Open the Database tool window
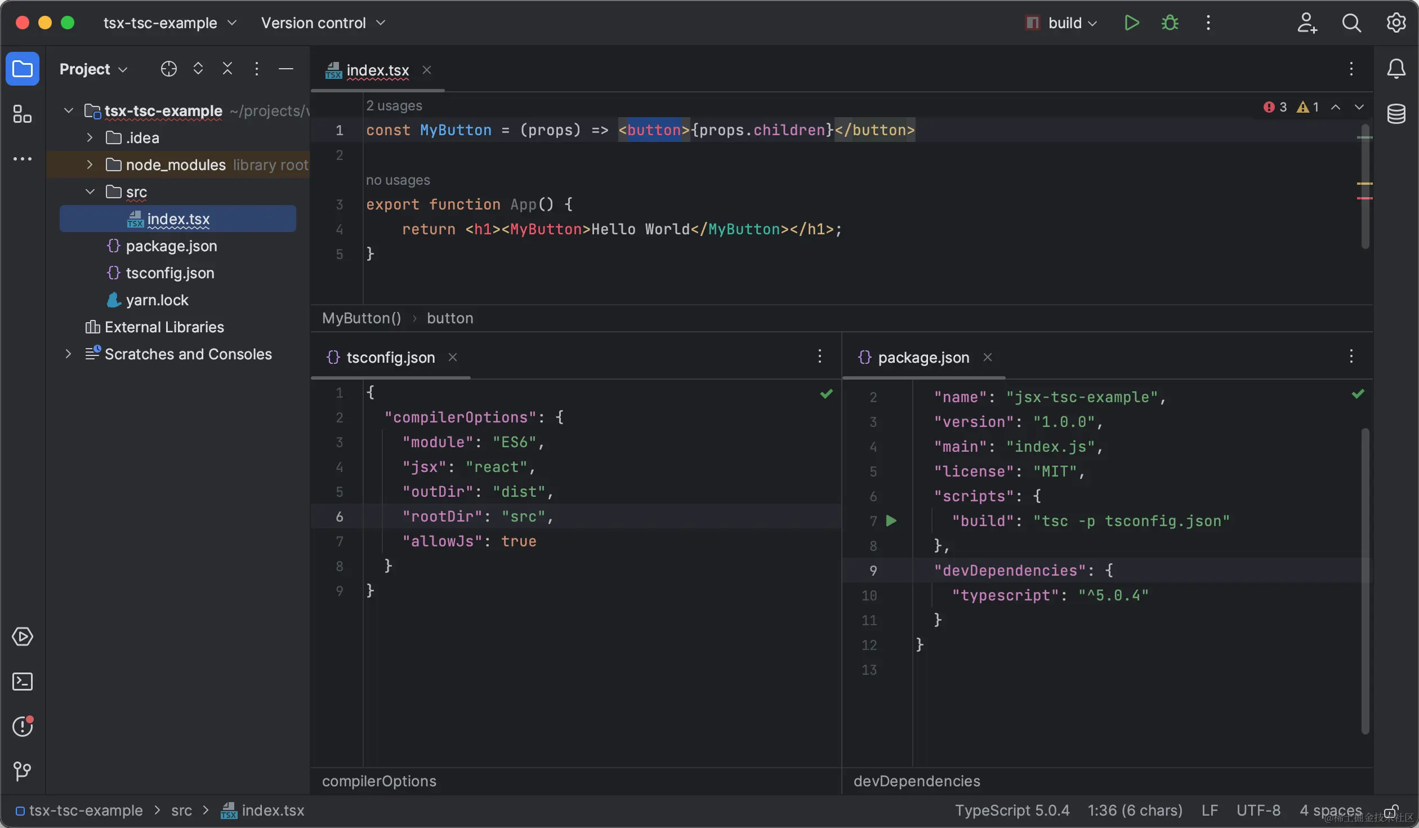The width and height of the screenshot is (1419, 828). [1396, 114]
